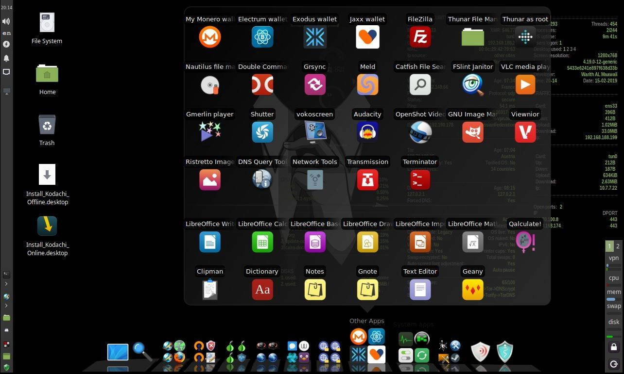Open Shutter screenshot tool
The image size is (624, 374).
[262, 132]
